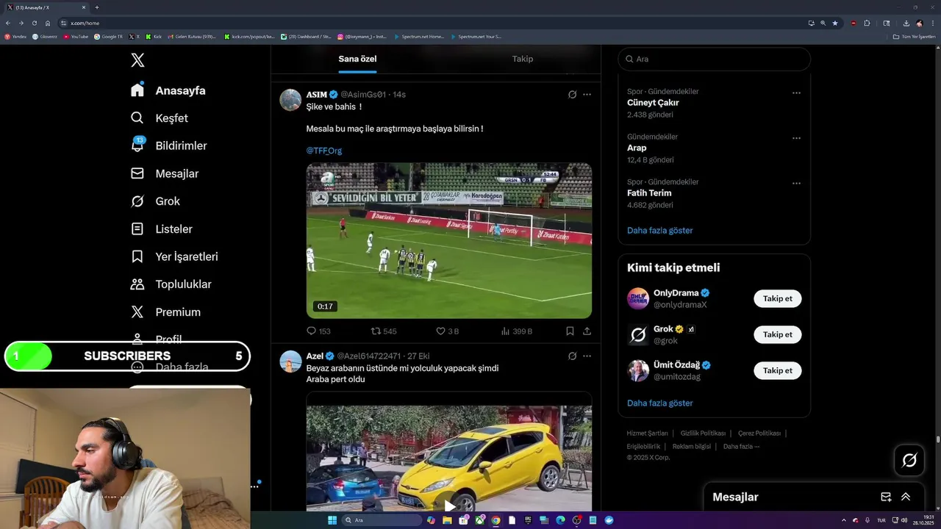The height and width of the screenshot is (529, 941).
Task: Open Chrome extensions puzzle icon
Action: (x=867, y=23)
